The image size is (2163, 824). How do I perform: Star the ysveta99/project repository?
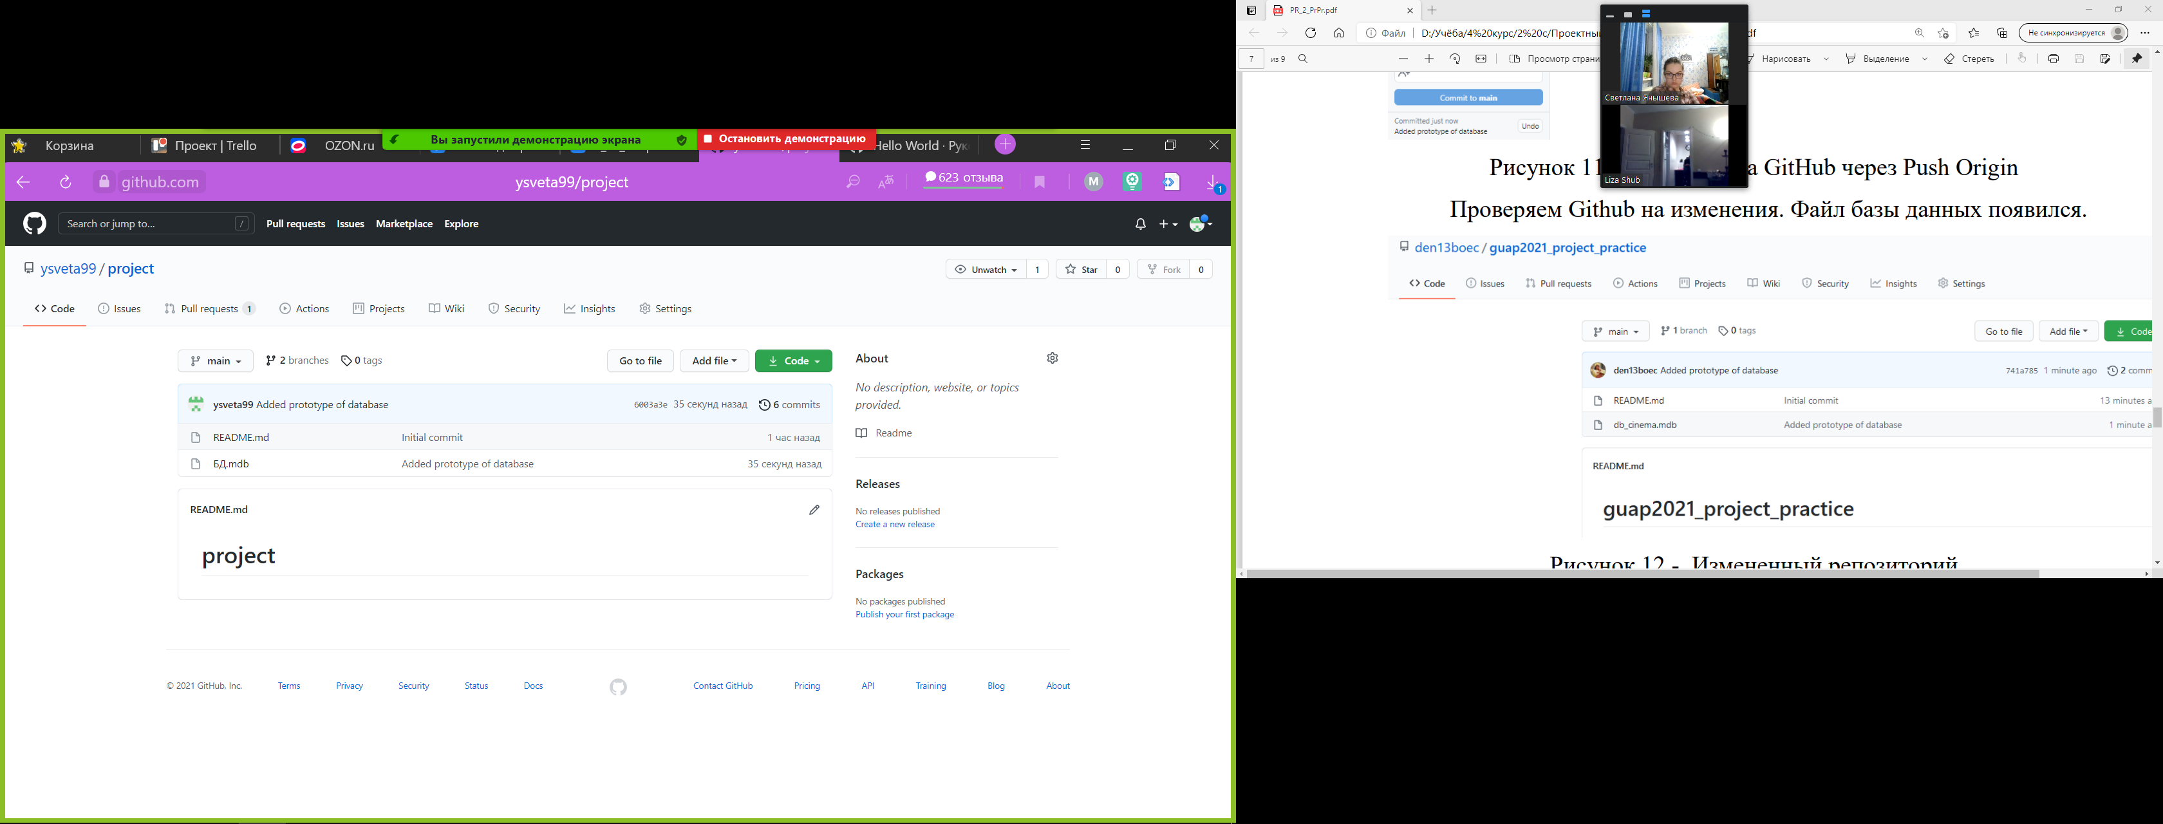1081,270
